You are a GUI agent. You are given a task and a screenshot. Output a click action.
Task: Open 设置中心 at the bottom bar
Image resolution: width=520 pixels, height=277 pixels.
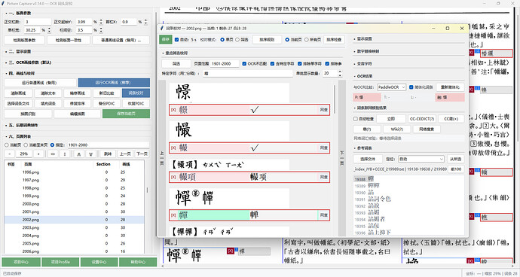click(x=99, y=262)
